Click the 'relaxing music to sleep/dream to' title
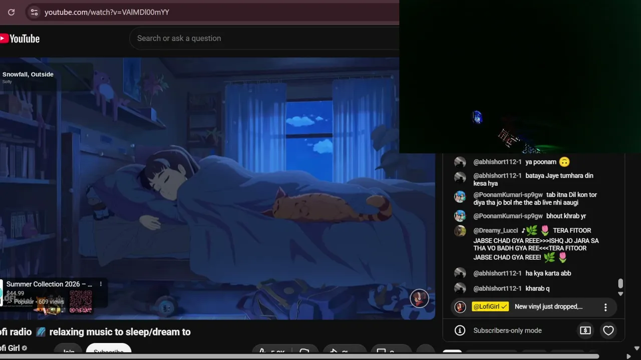The height and width of the screenshot is (360, 641). 120,331
